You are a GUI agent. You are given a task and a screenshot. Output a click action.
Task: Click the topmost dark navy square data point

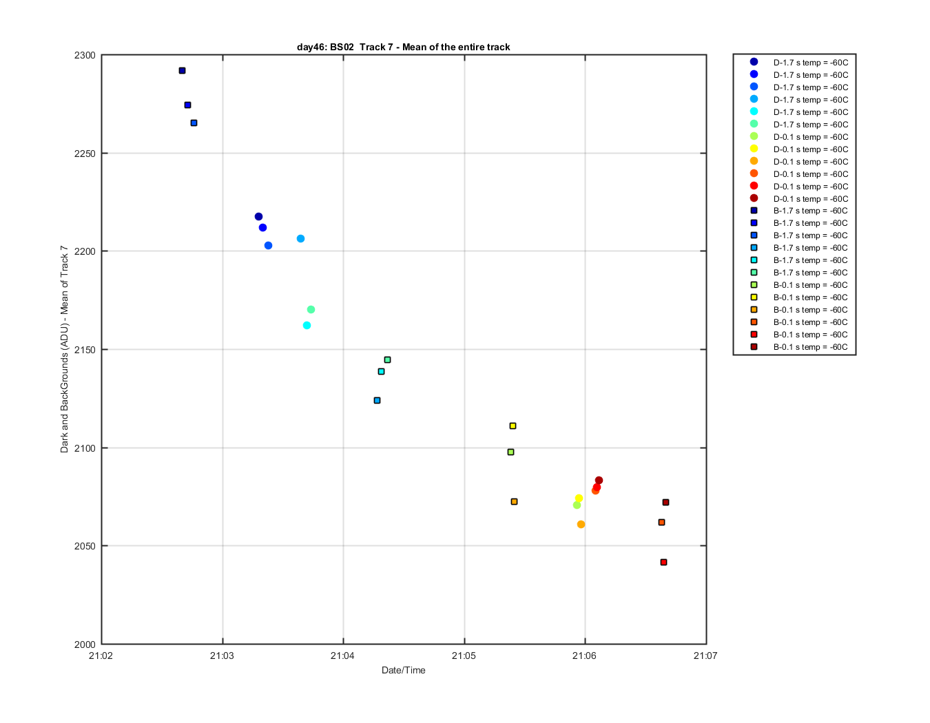[x=182, y=70]
